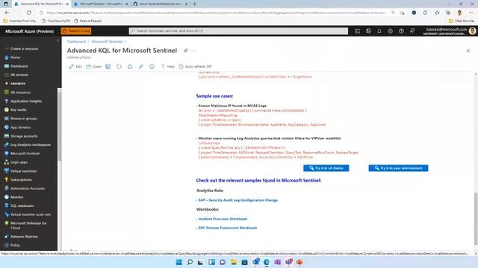Go to Dashboard breadcrumb

point(76,42)
